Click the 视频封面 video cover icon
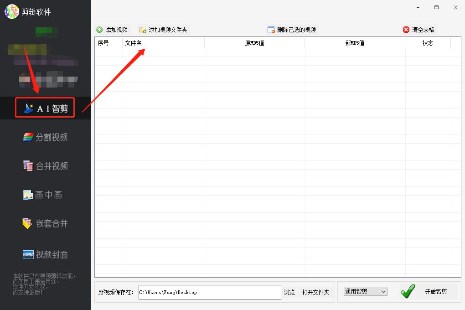 point(28,254)
